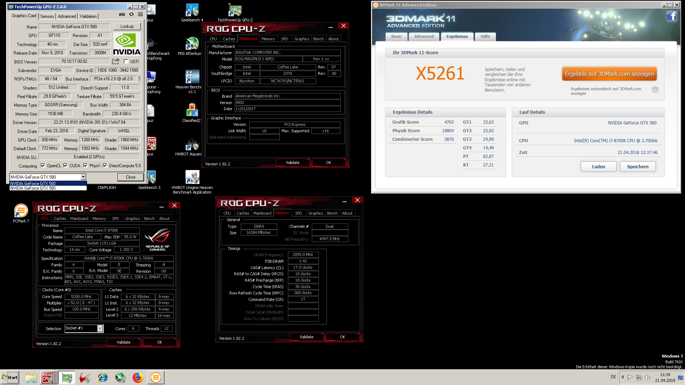Open HWBOT Unigine Heaven Benchmark Application icon

(192, 182)
